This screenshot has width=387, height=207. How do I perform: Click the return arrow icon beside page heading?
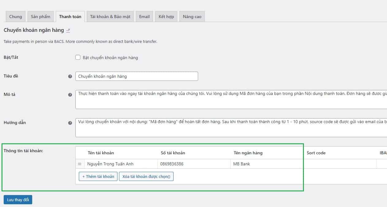[x=68, y=30]
